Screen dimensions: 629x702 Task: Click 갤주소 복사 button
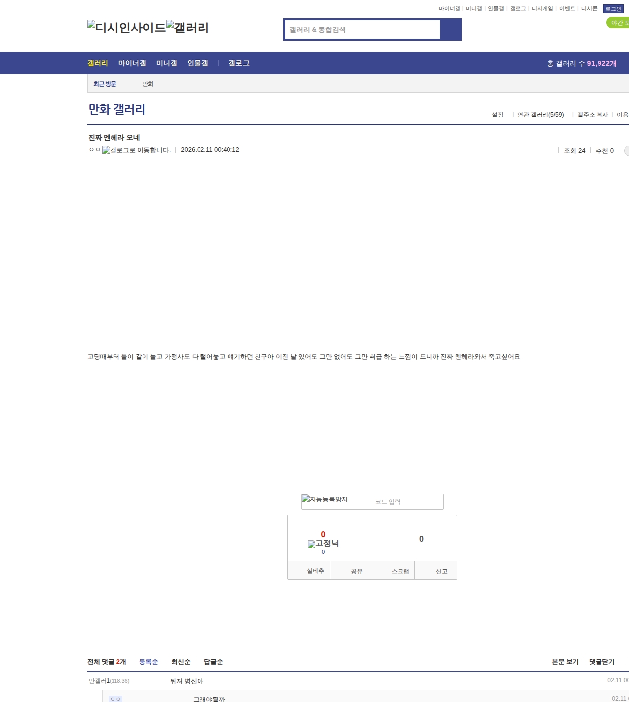point(593,115)
